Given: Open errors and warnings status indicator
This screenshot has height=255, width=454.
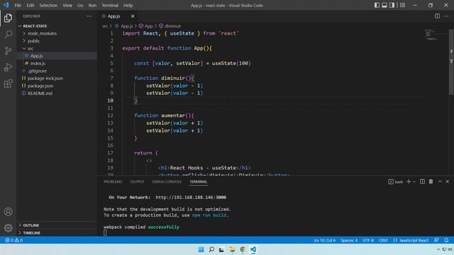Looking at the screenshot, I should click(x=13, y=240).
